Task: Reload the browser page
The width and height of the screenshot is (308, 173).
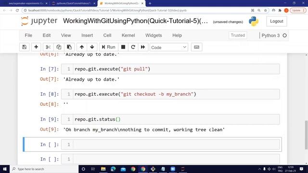Action: (17, 11)
